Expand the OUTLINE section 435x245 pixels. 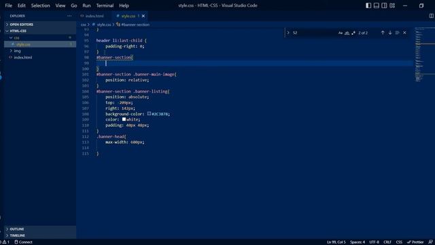click(x=40, y=229)
